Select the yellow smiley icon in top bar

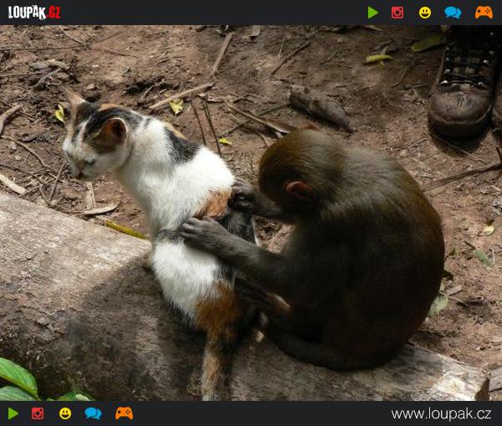coord(425,13)
